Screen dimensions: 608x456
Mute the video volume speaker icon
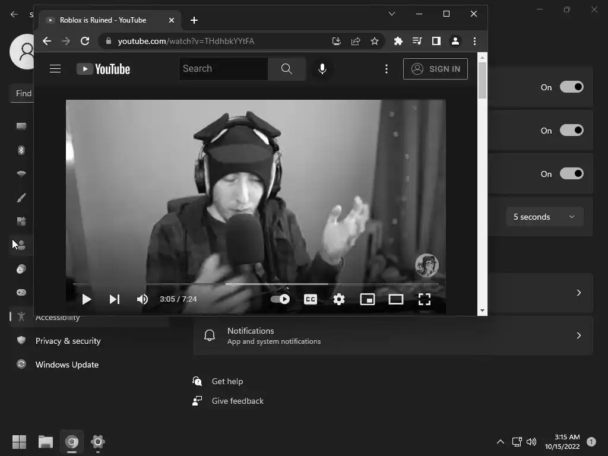click(x=142, y=299)
